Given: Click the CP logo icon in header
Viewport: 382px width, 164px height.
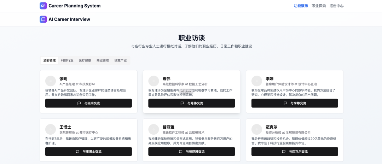Looking at the screenshot, I should pyautogui.click(x=43, y=6).
